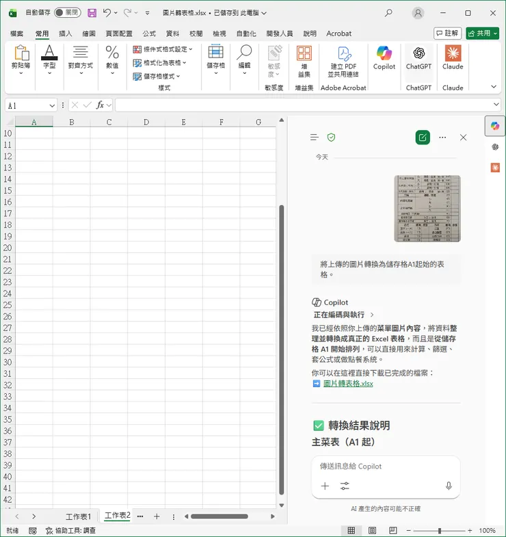Zoom in with the plus button

point(470,530)
